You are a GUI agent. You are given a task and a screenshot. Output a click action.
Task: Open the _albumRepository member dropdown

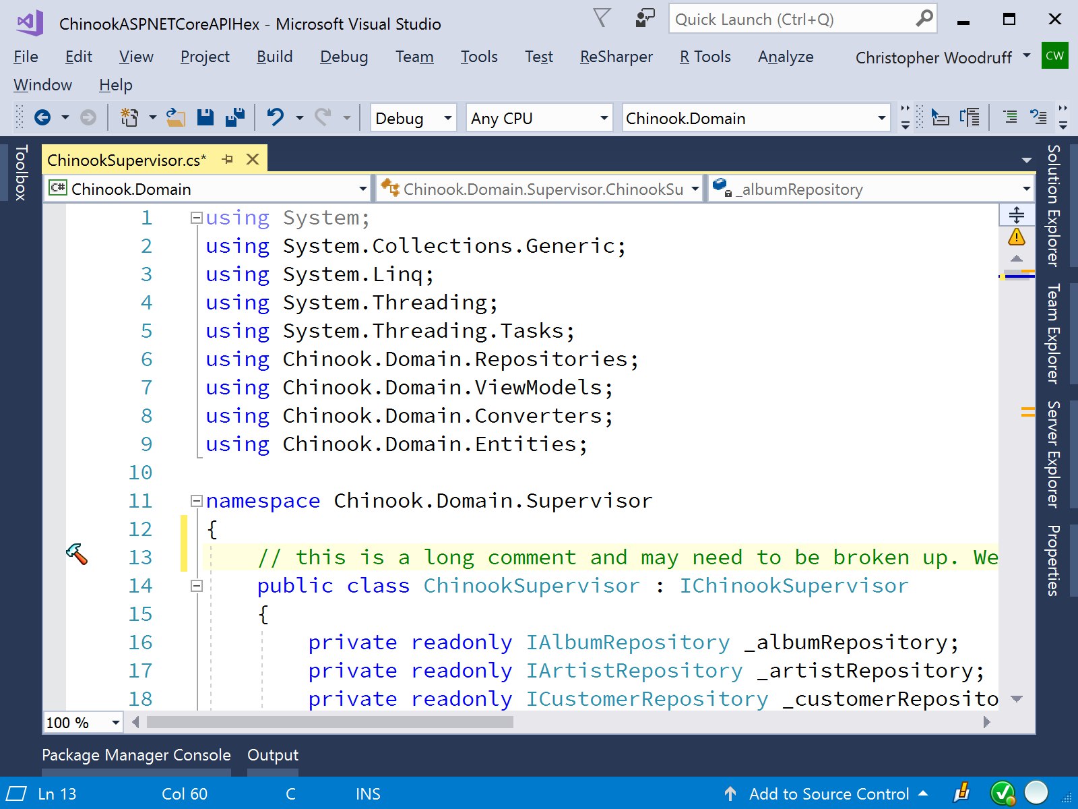[x=871, y=189]
